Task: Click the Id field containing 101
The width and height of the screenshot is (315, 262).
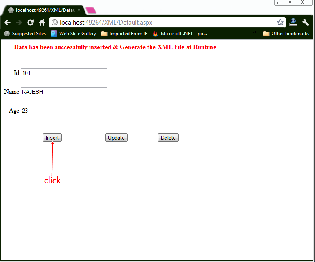Action: pos(64,73)
